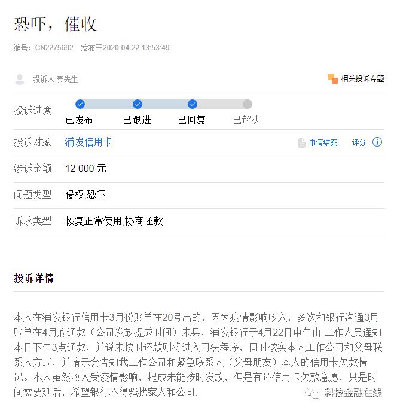394x410 pixels.
Task: Click the blue checkmark above 已发布
Action: [80, 104]
